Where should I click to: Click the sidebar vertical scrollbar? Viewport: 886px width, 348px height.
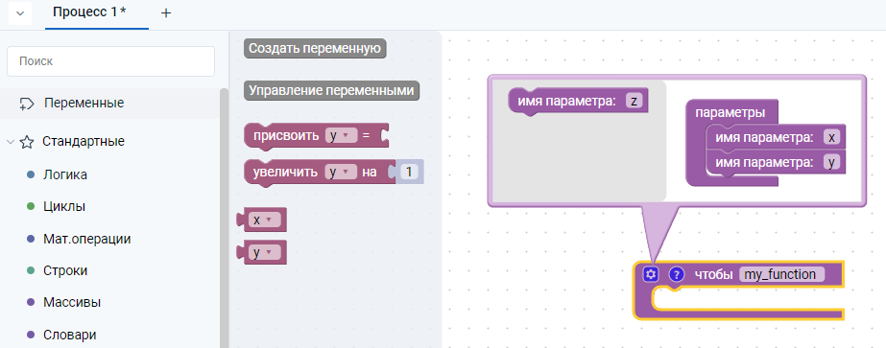click(x=225, y=219)
